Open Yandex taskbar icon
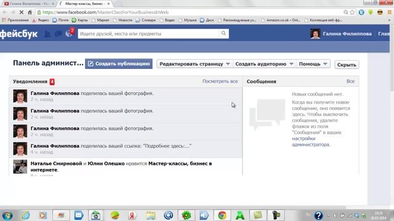Screen dimensions: 394x221 [x=132, y=215]
